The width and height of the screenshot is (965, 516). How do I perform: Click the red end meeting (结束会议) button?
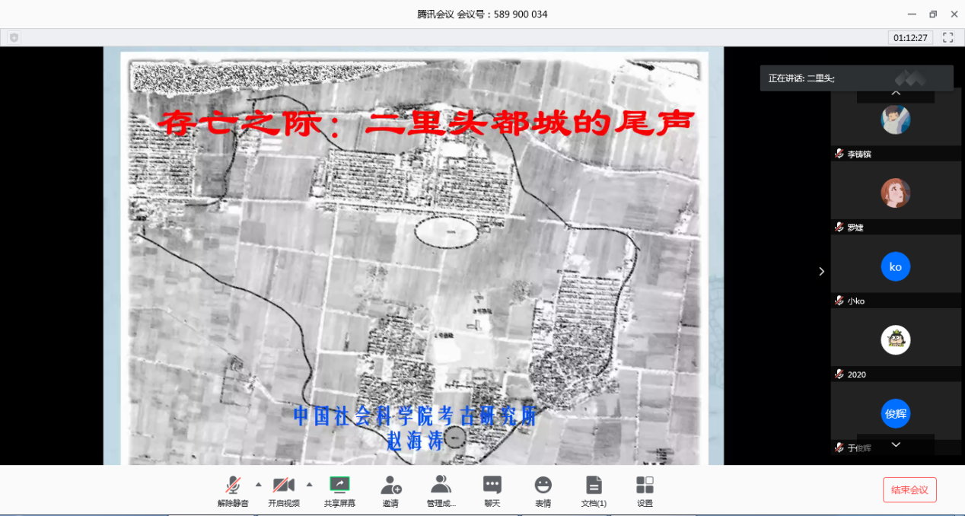pyautogui.click(x=909, y=490)
